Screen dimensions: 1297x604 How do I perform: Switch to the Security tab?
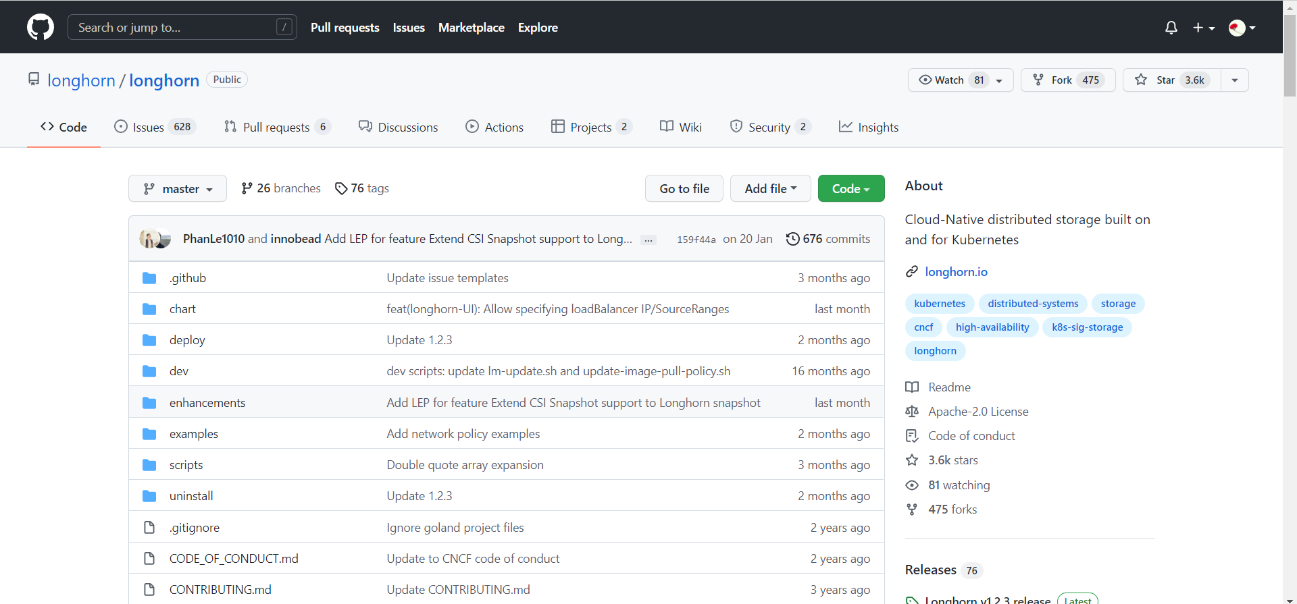(x=770, y=127)
